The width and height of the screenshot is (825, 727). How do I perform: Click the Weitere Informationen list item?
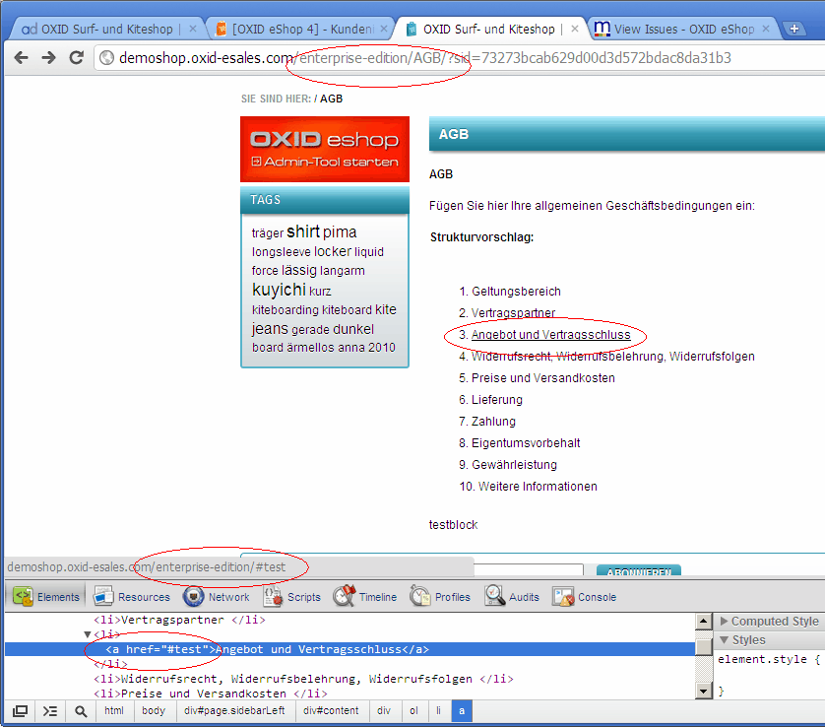538,487
